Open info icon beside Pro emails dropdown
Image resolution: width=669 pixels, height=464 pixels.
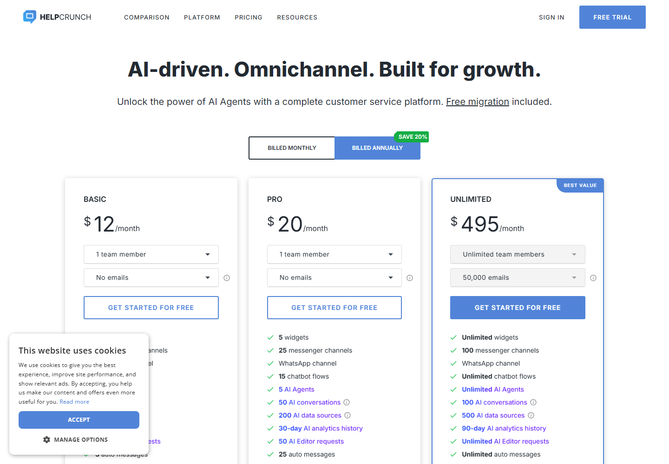click(410, 278)
